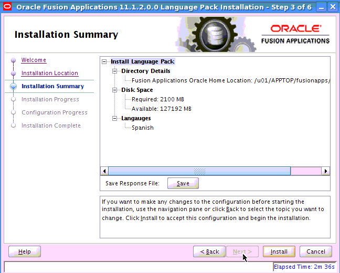Collapse the Disk Space node
The height and width of the screenshot is (273, 340).
click(x=114, y=90)
